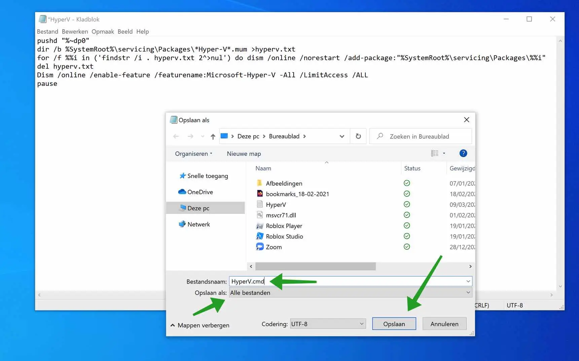Click the Notepad icon in the Kladblok title bar
The height and width of the screenshot is (361, 579).
pos(43,19)
